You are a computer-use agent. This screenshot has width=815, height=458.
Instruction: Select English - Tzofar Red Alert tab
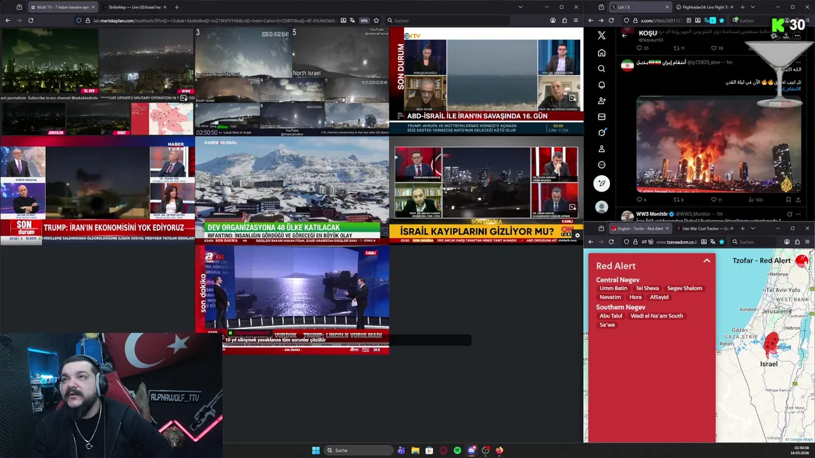(639, 228)
